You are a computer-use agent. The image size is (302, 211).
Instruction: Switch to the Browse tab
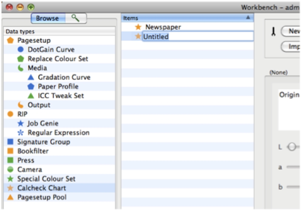[x=48, y=18]
